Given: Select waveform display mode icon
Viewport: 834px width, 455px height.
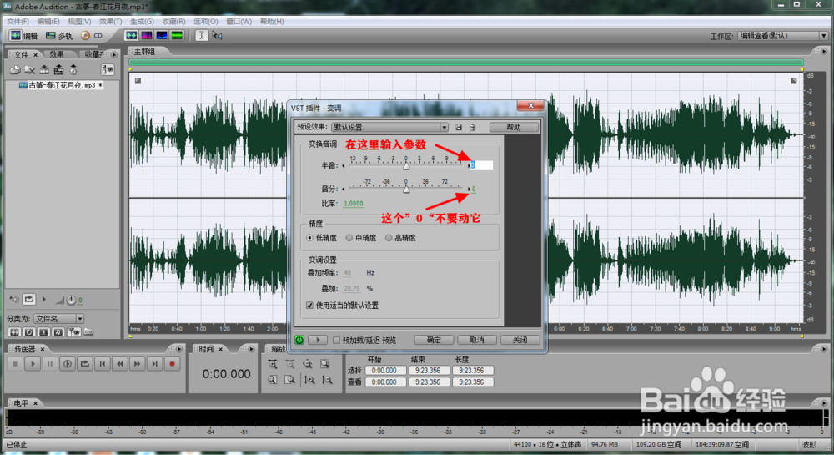Looking at the screenshot, I should 131,36.
